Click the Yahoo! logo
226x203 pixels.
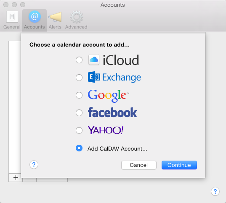(x=106, y=130)
